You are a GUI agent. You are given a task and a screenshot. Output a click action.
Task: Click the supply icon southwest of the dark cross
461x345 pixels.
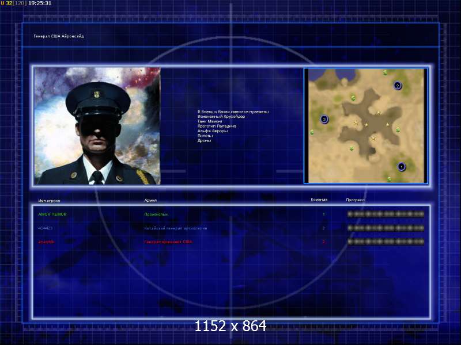pyautogui.click(x=352, y=148)
